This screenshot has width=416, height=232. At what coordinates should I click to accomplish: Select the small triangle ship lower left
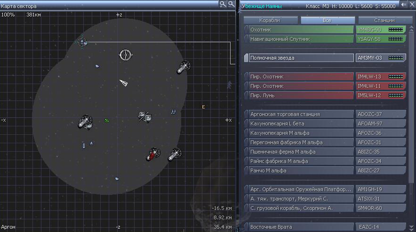92,143
